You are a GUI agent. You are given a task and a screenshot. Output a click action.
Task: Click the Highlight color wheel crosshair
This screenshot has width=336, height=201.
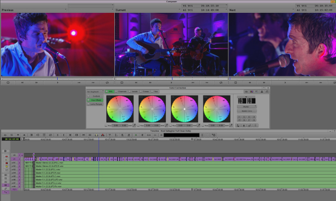coord(184,109)
